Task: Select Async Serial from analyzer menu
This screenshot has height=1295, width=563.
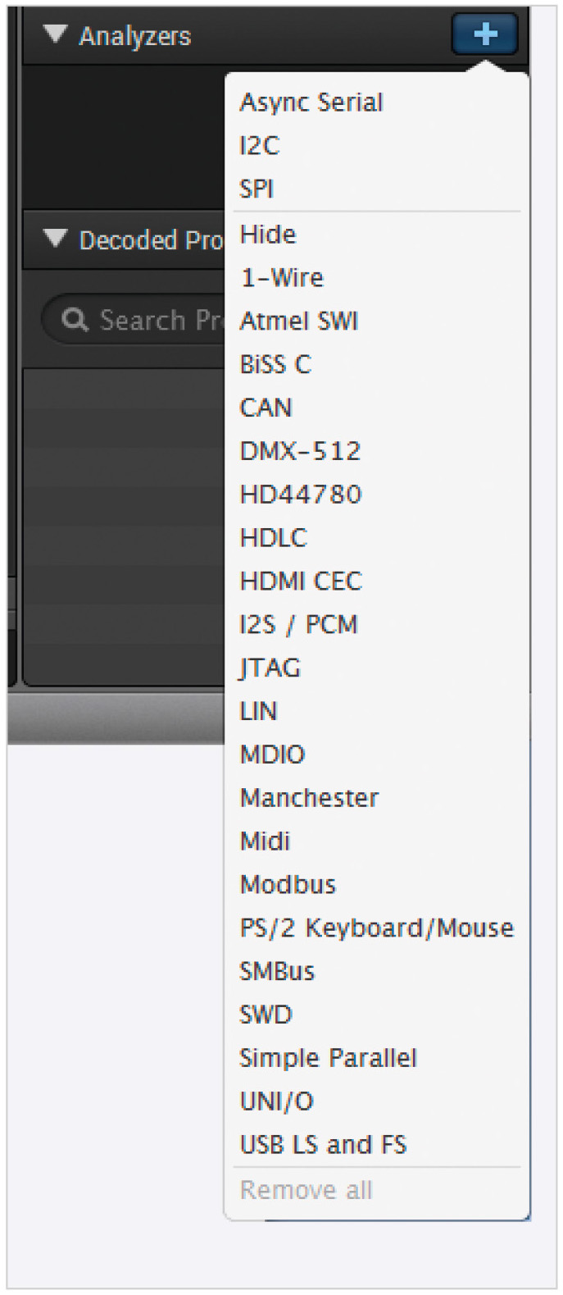Action: pyautogui.click(x=311, y=103)
